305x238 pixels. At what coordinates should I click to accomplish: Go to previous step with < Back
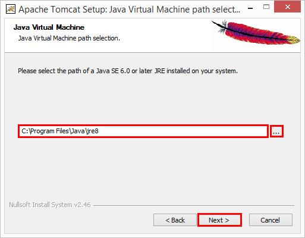(175, 220)
